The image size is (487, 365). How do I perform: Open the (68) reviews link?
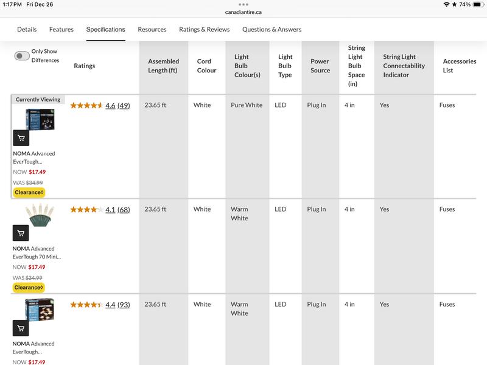click(124, 209)
